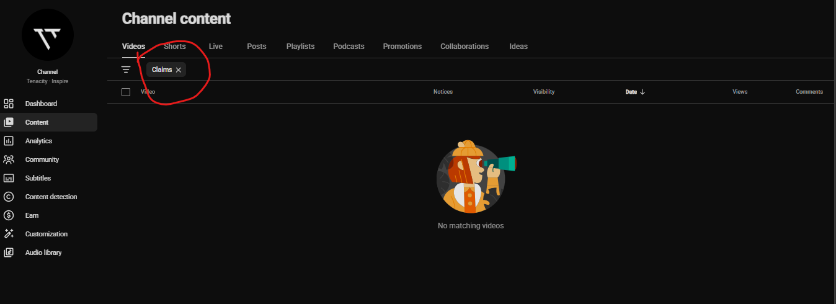836x304 pixels.
Task: Open the Customization magic wand icon
Action: tap(9, 234)
